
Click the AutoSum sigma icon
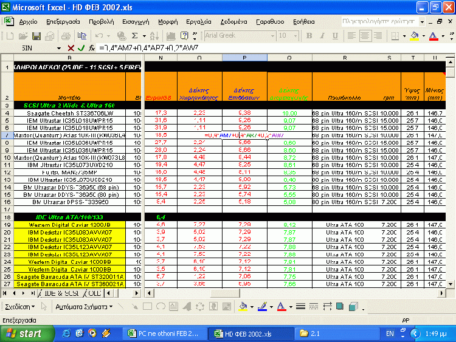[x=134, y=36]
